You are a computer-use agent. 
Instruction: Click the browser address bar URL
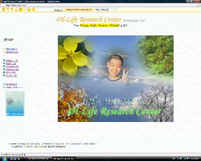click(x=16, y=5)
